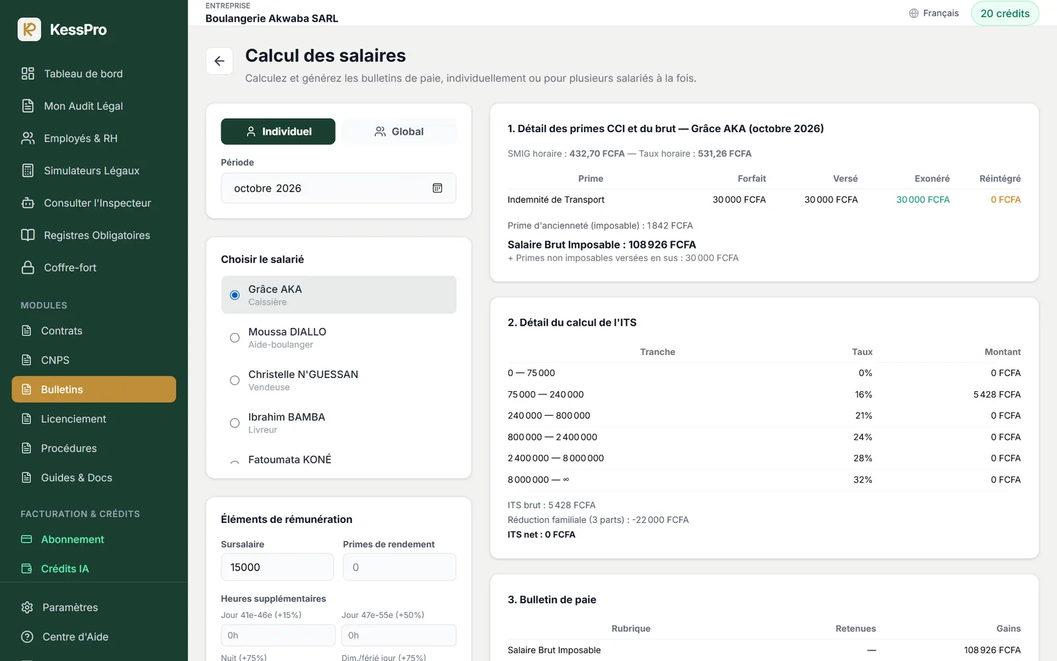Click the Abonnement card icon
Screen dimensions: 1057x661
26,539
